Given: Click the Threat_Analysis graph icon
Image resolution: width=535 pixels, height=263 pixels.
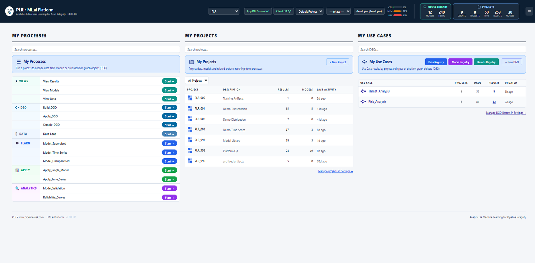Looking at the screenshot, I should tap(363, 91).
